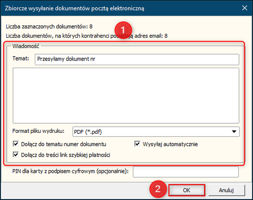This screenshot has height=200, width=253.
Task: Open the PDF format combo arrow
Action: click(234, 131)
